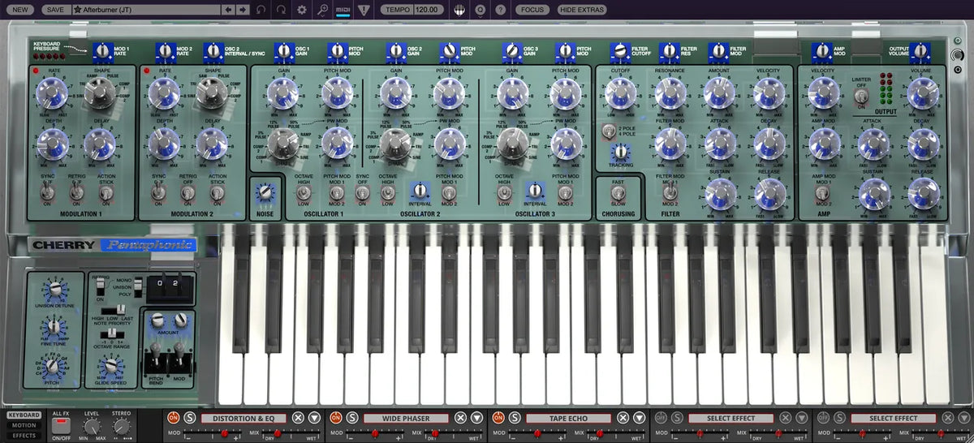Open the QWERTY keyboard icon
Screen dimensions: 974x443
[459, 10]
